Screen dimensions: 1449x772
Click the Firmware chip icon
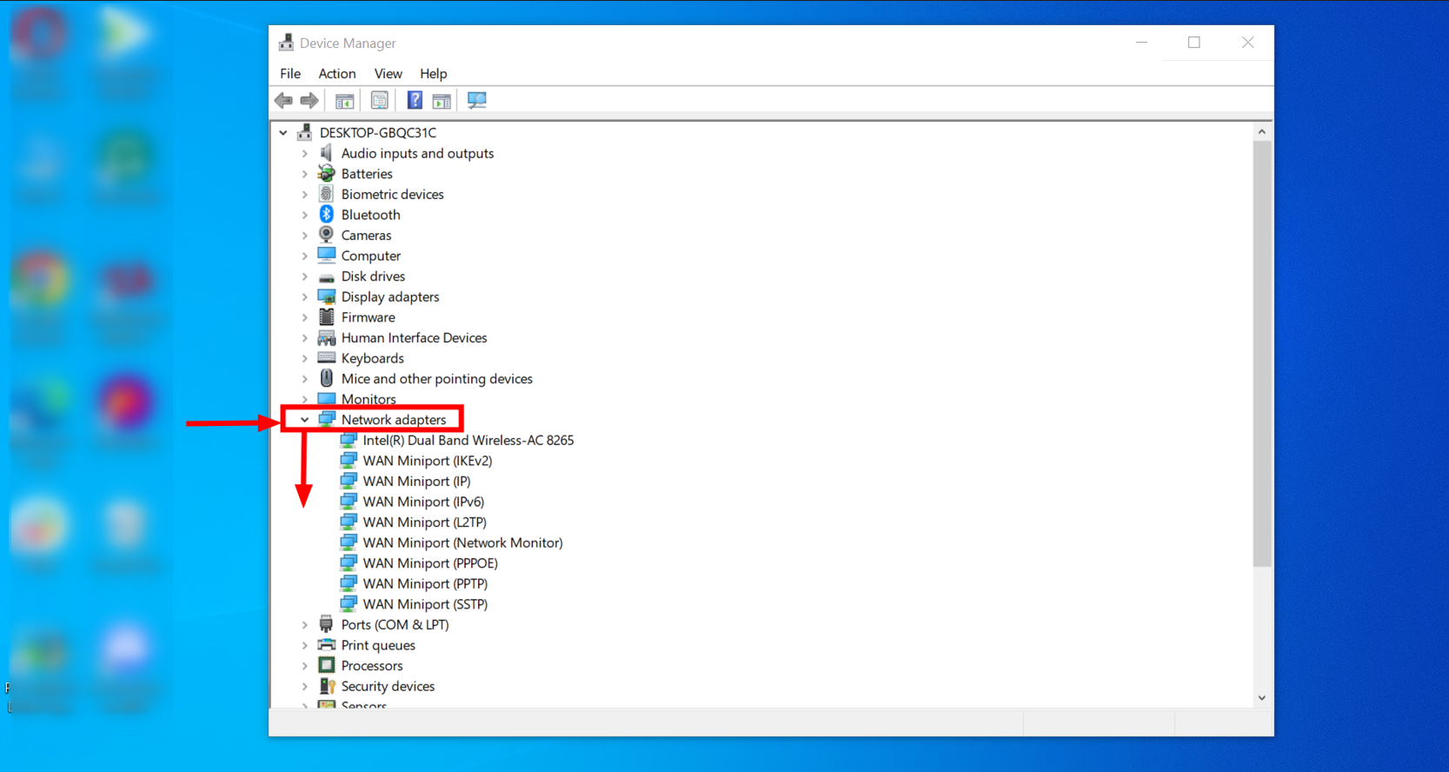[327, 317]
